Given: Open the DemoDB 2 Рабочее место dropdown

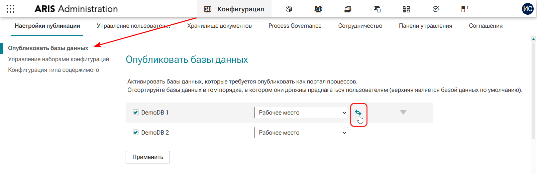Looking at the screenshot, I should (x=301, y=133).
